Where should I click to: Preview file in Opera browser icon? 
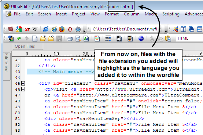[x=70, y=29]
